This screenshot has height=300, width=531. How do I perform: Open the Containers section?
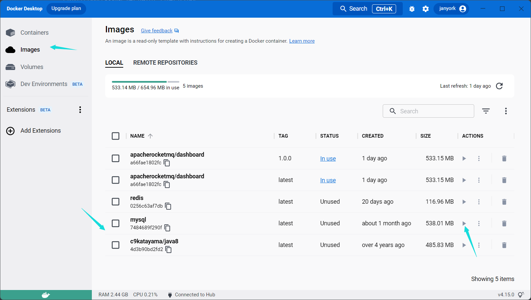27,33
